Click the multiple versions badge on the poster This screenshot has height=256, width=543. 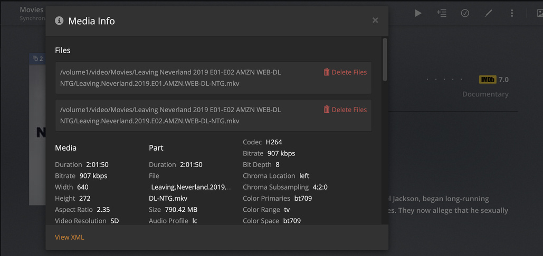[x=37, y=58]
